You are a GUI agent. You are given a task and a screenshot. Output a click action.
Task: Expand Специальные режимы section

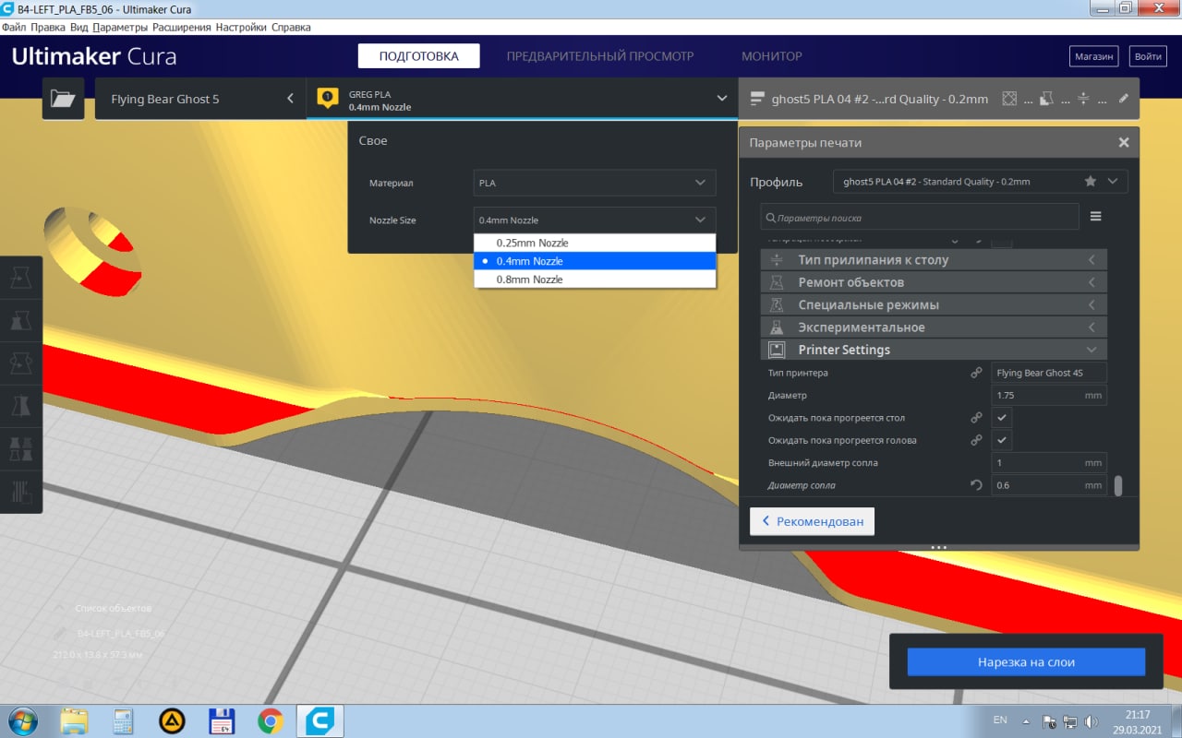point(934,304)
